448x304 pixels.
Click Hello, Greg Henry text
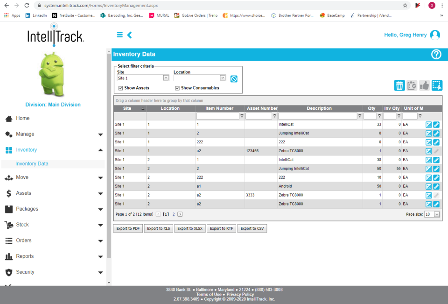(405, 35)
